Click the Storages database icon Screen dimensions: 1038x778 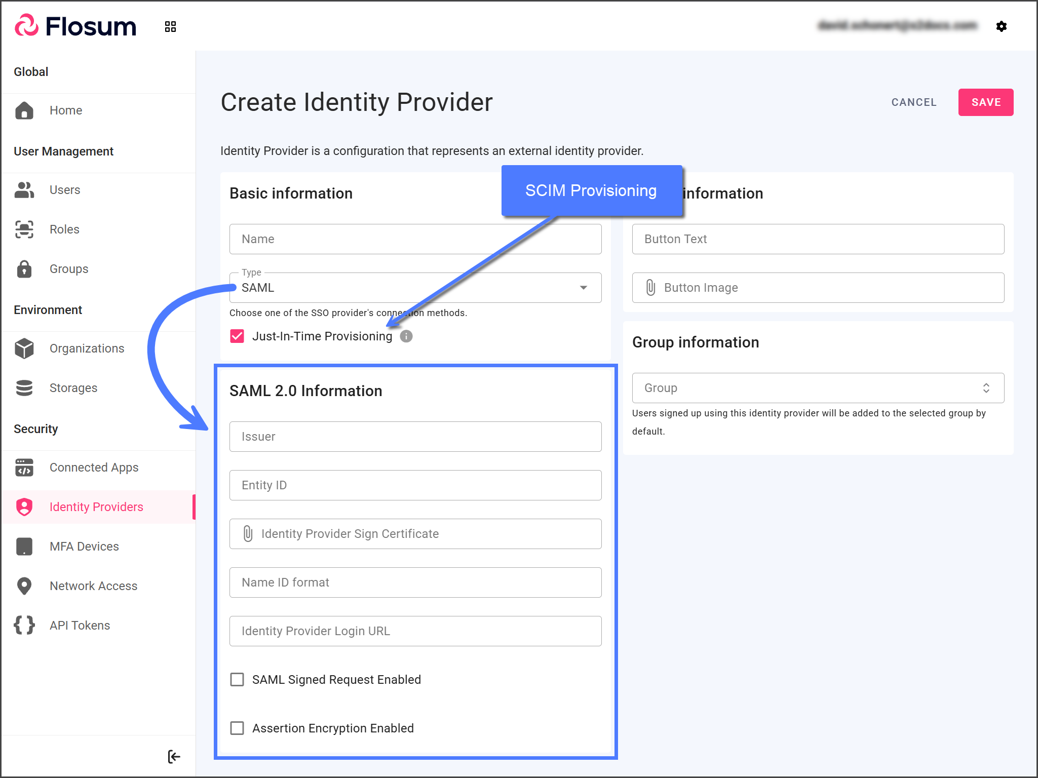tap(24, 388)
